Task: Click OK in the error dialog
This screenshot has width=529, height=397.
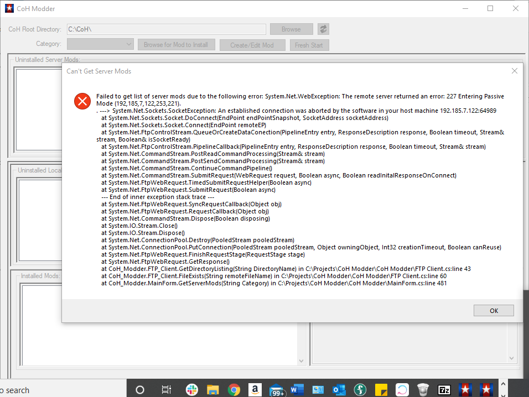Action: tap(494, 310)
